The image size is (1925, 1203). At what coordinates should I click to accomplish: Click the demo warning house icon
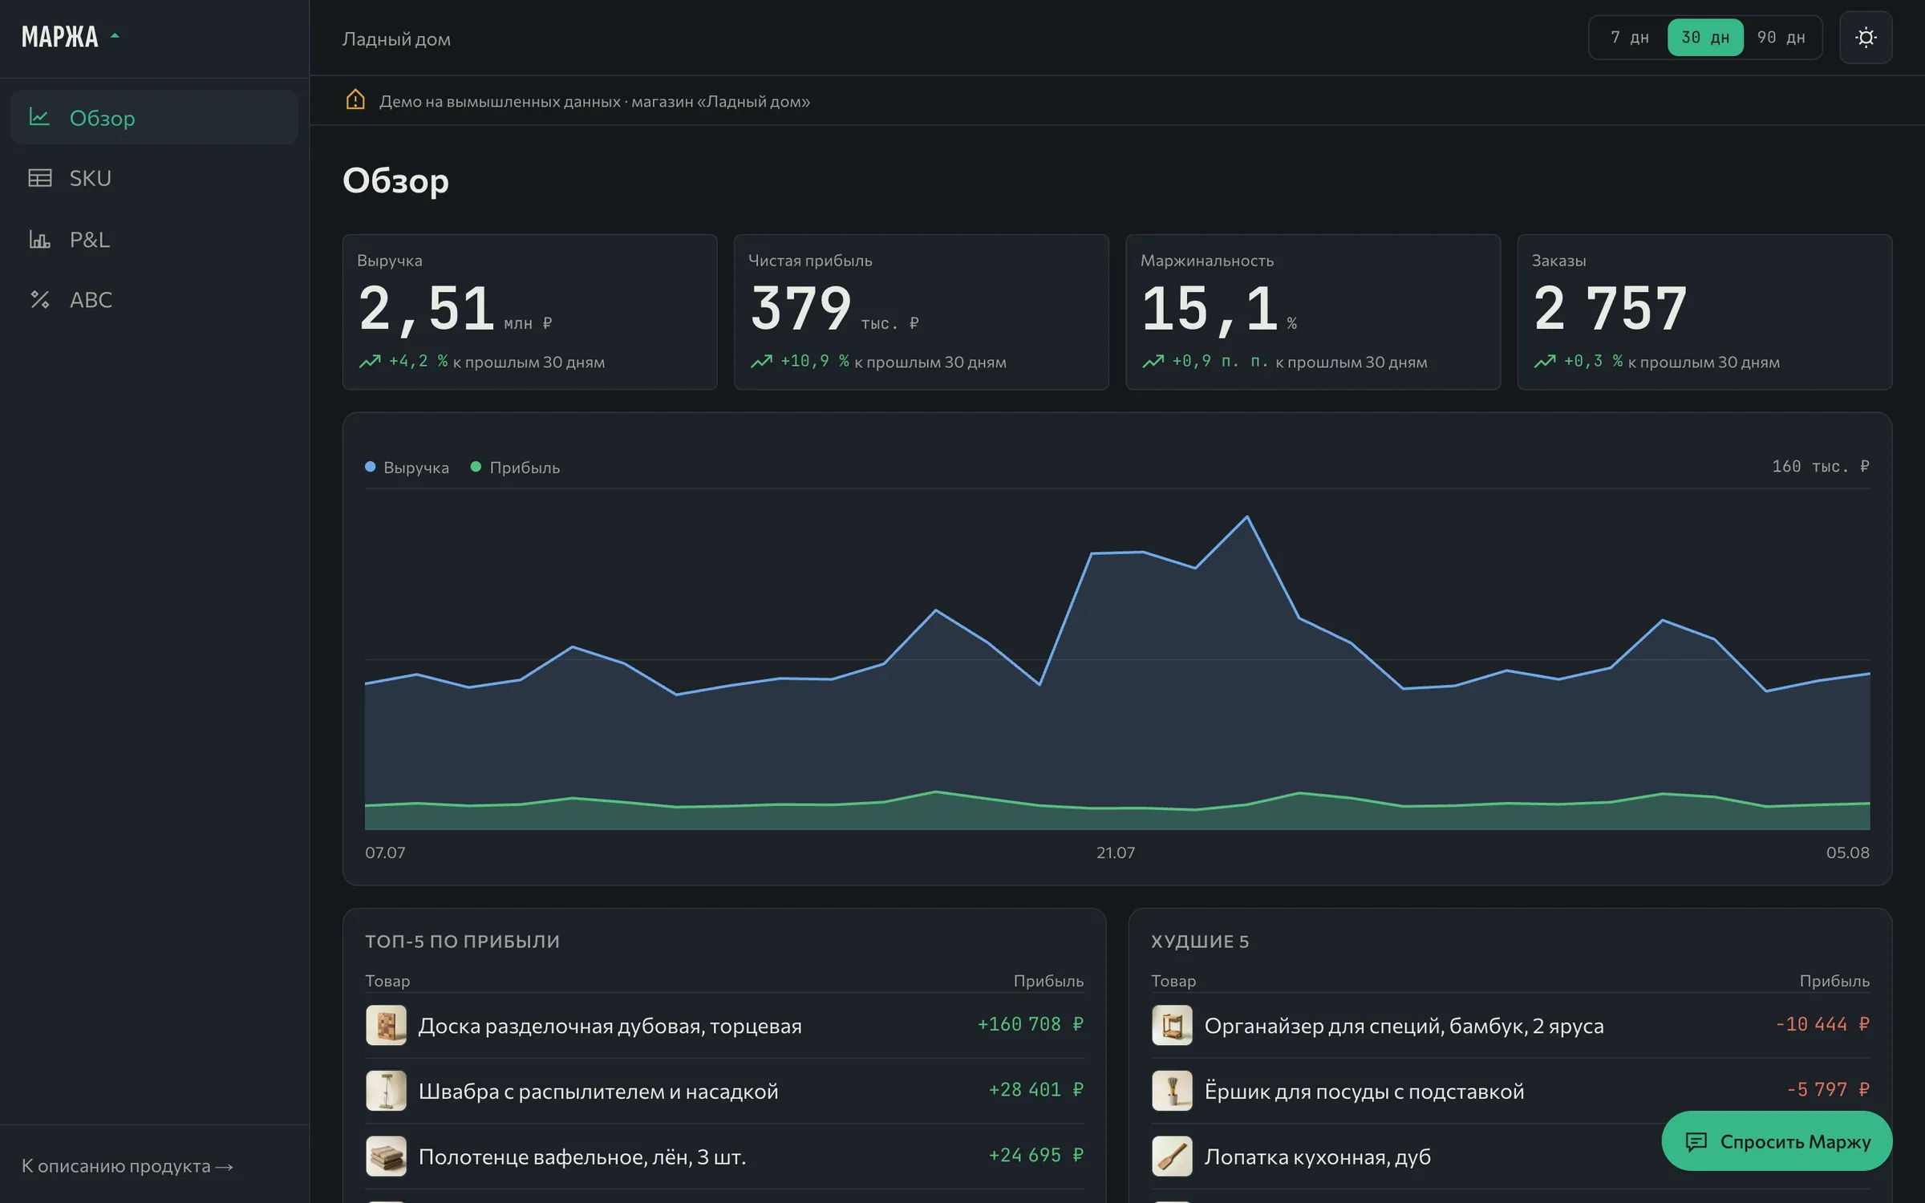point(355,100)
